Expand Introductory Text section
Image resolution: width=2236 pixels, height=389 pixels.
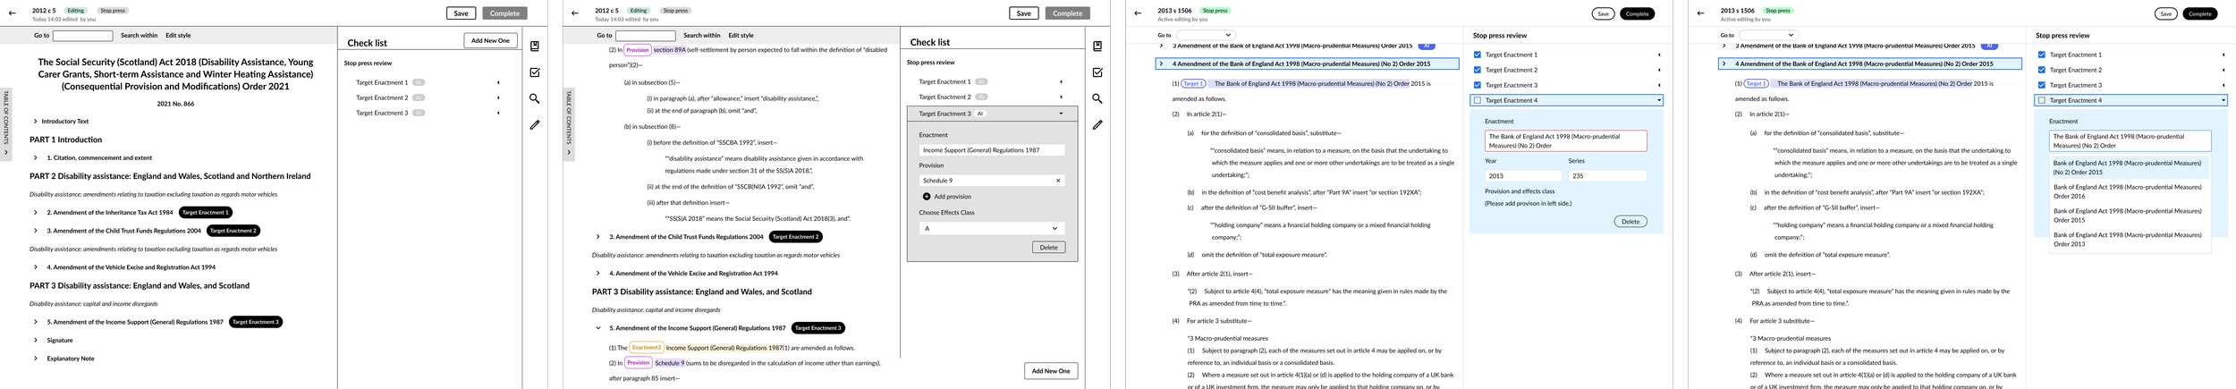pos(35,122)
